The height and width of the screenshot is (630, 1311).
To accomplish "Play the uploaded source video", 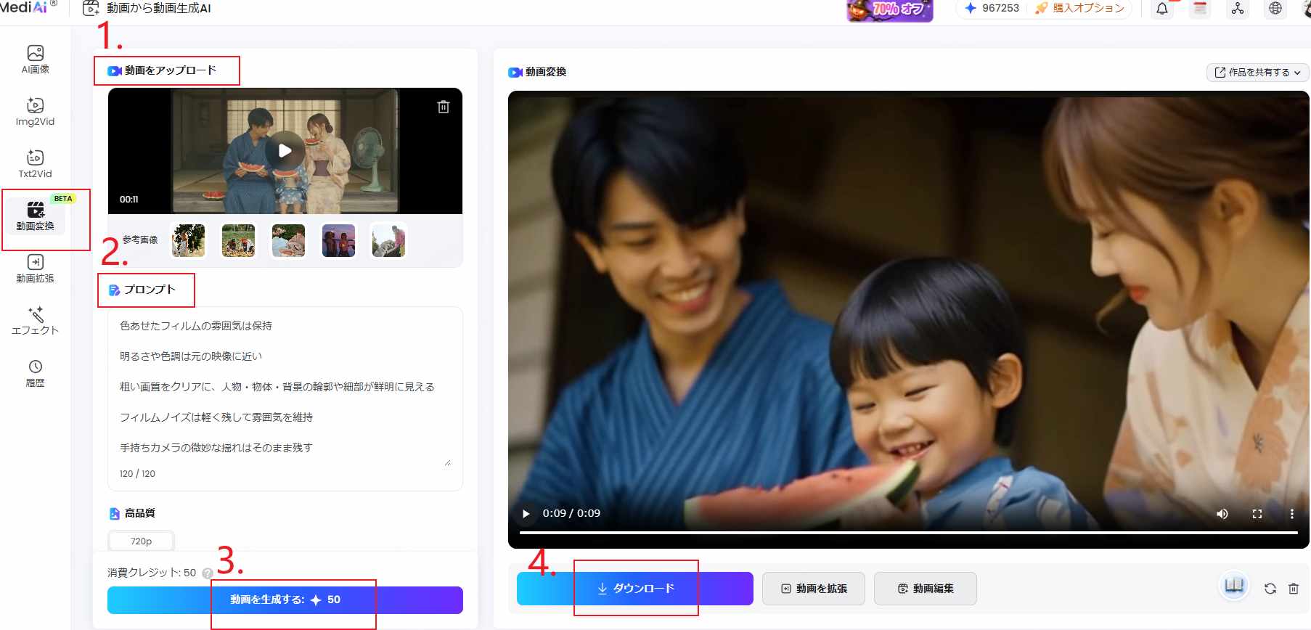I will [285, 151].
